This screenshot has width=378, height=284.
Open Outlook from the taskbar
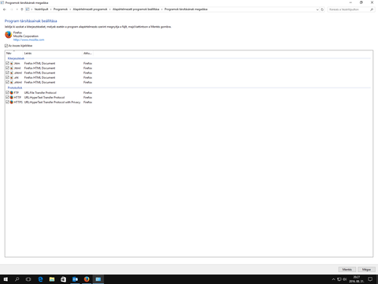[75, 279]
